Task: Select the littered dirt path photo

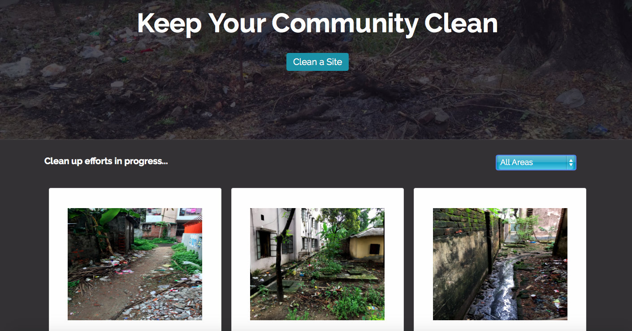Action: coord(135,264)
